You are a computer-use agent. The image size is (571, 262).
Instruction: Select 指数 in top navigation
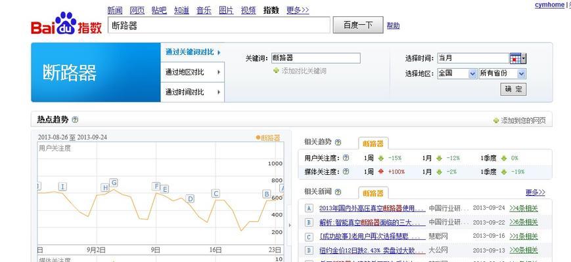271,10
